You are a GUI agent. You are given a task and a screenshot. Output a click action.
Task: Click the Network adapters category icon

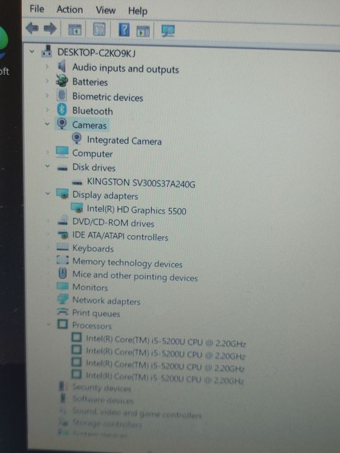(63, 299)
